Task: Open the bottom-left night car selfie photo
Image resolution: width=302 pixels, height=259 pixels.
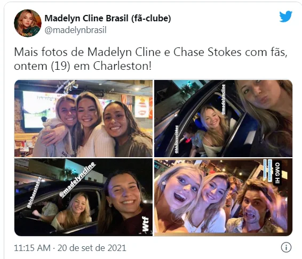Action: tap(83, 197)
